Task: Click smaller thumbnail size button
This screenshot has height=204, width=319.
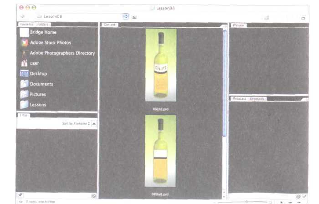Action: tap(215, 202)
